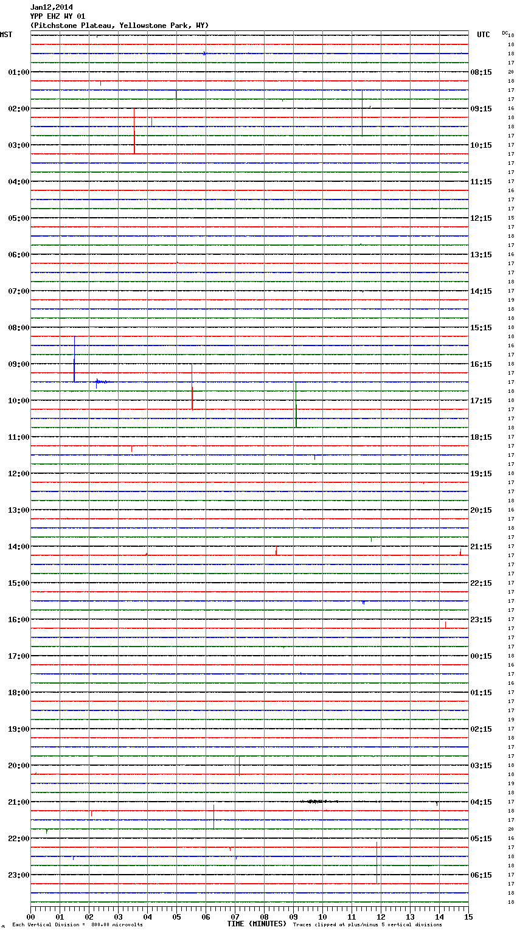Select minute tick label 15 on the axis
Screen dimensions: 517x933
point(468,917)
